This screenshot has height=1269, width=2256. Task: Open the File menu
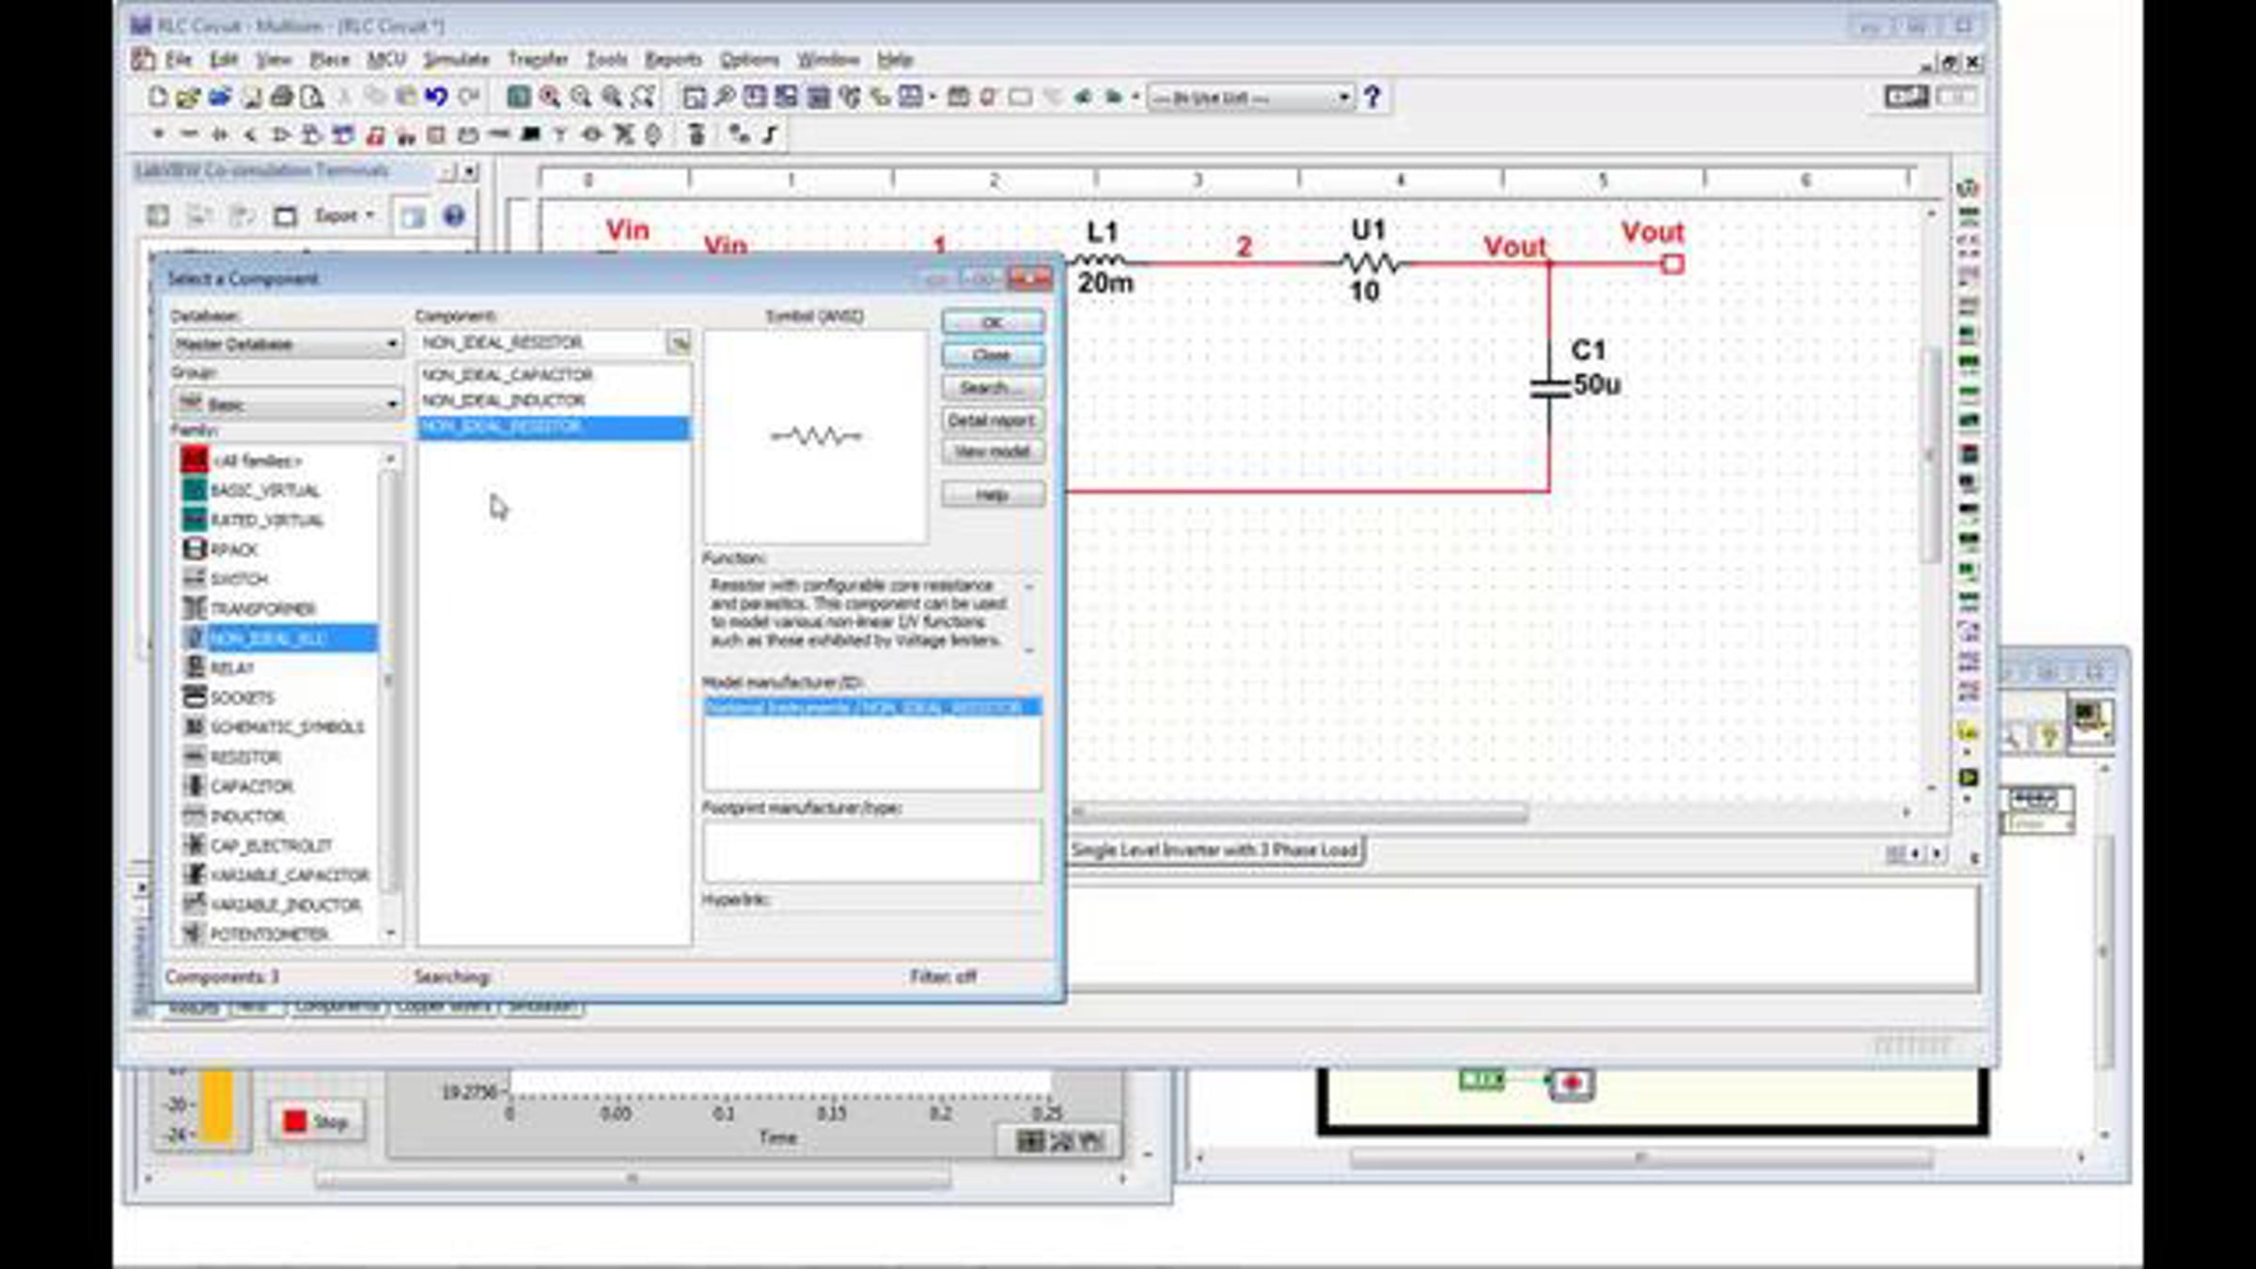[178, 60]
